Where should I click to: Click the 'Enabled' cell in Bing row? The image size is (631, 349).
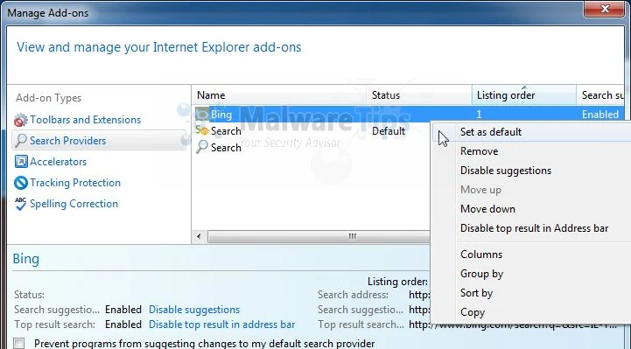point(600,115)
